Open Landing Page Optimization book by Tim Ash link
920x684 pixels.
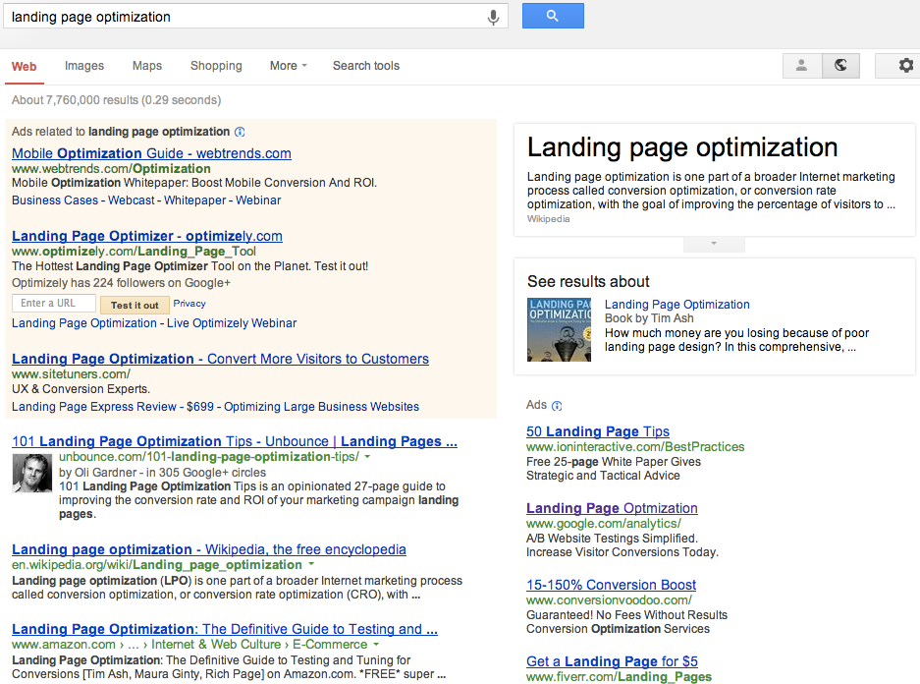(x=677, y=304)
